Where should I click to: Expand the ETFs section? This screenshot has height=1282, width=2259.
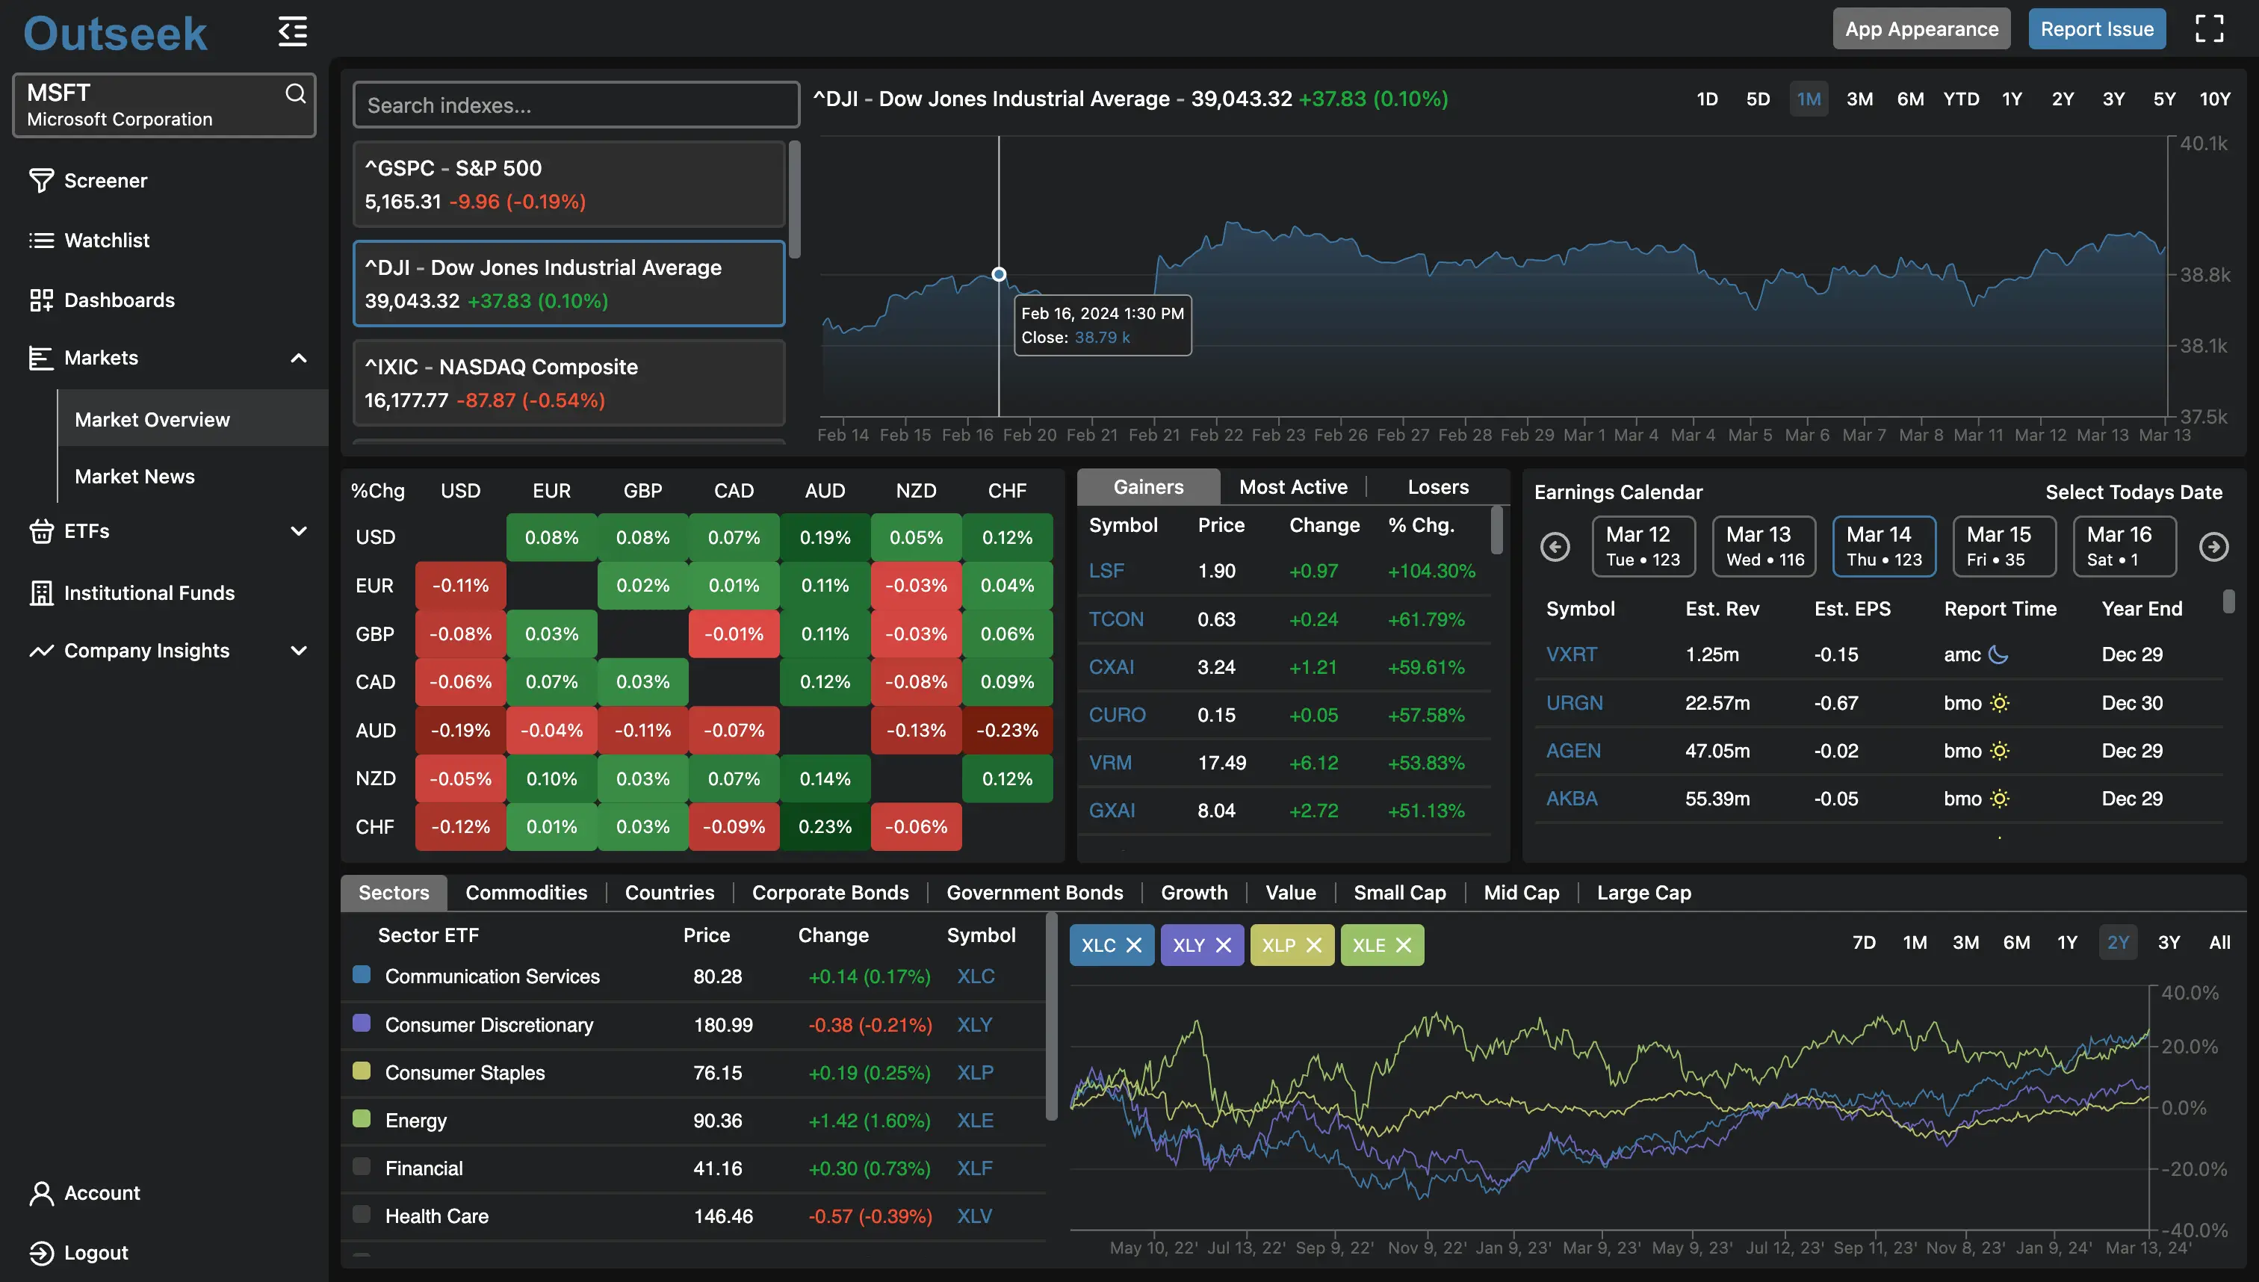click(299, 531)
